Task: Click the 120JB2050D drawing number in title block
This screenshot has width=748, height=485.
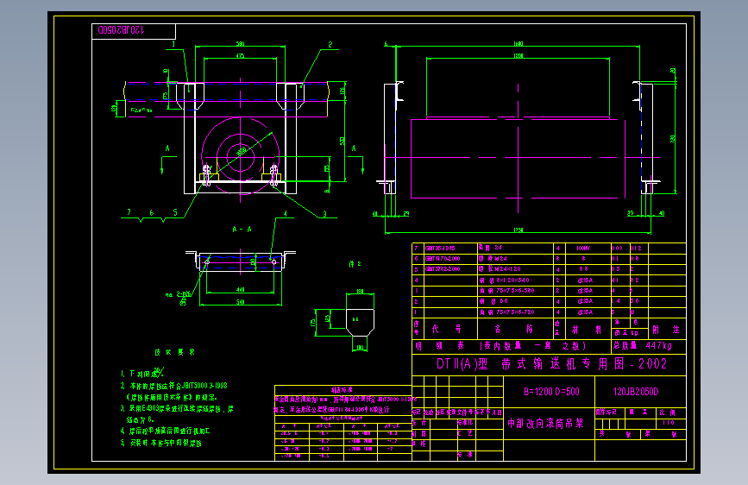Action: point(636,392)
